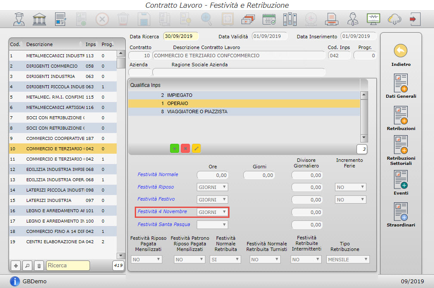The image size is (434, 288).
Task: Open the businessman user toolbar icon
Action: click(353, 19)
